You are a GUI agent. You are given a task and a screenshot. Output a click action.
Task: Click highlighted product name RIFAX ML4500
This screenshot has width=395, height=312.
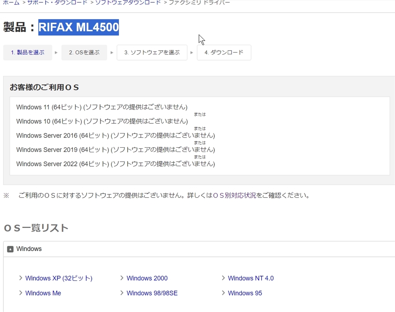(79, 27)
